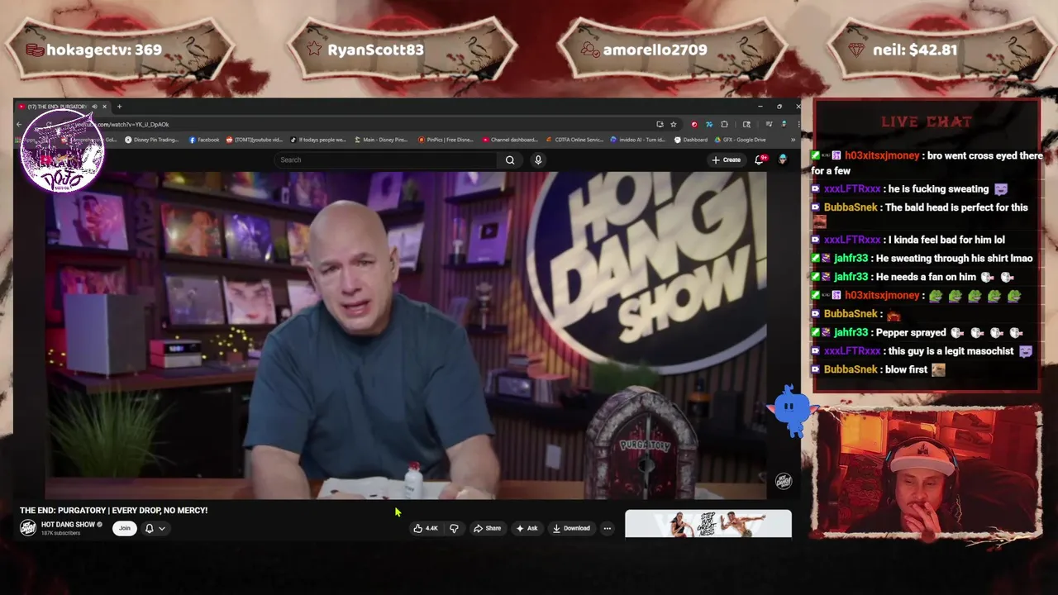
Task: Start voice search with the microphone icon
Action: click(538, 159)
